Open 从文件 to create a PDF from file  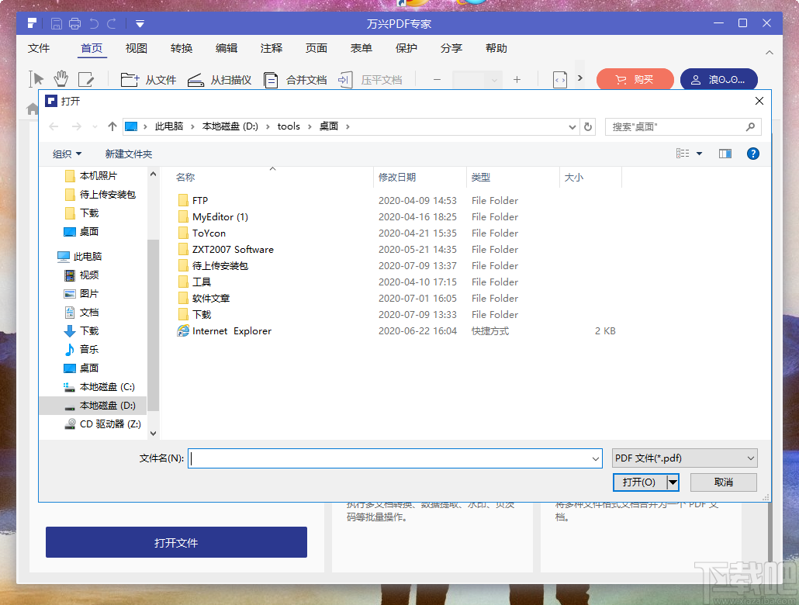click(x=148, y=78)
